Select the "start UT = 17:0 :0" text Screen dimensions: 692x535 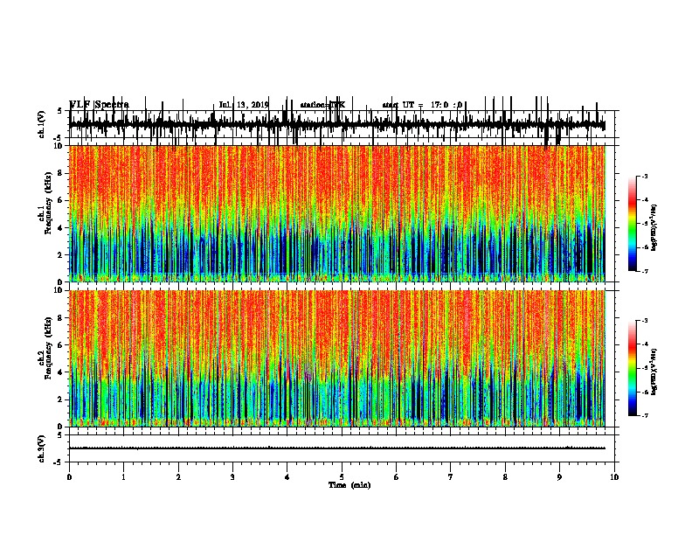422,105
